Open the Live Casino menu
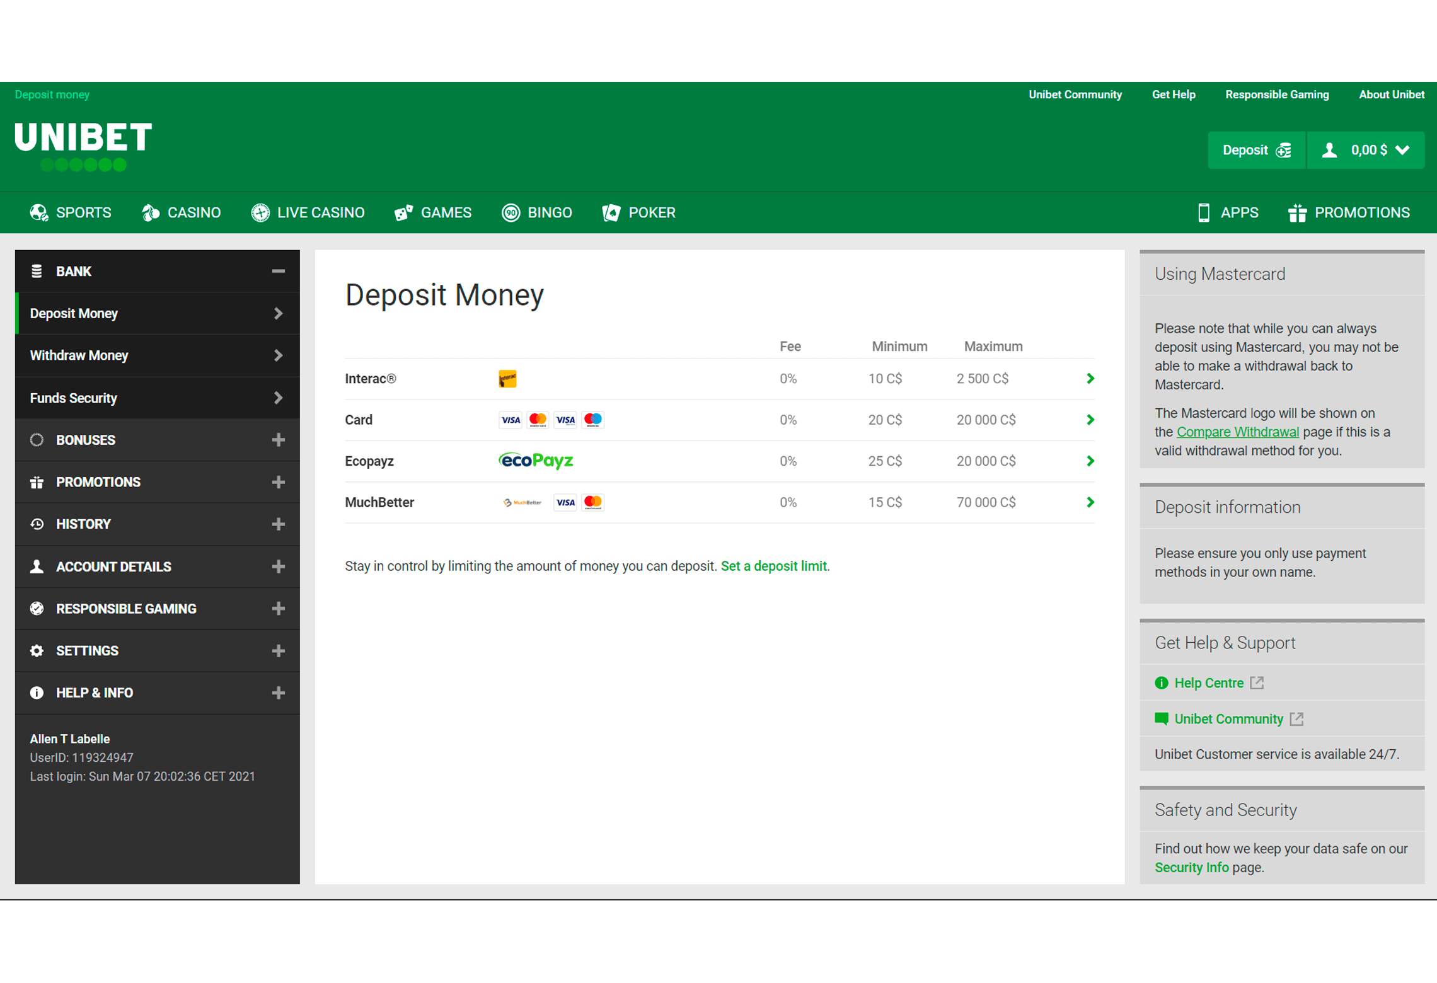The width and height of the screenshot is (1437, 983). 308,213
